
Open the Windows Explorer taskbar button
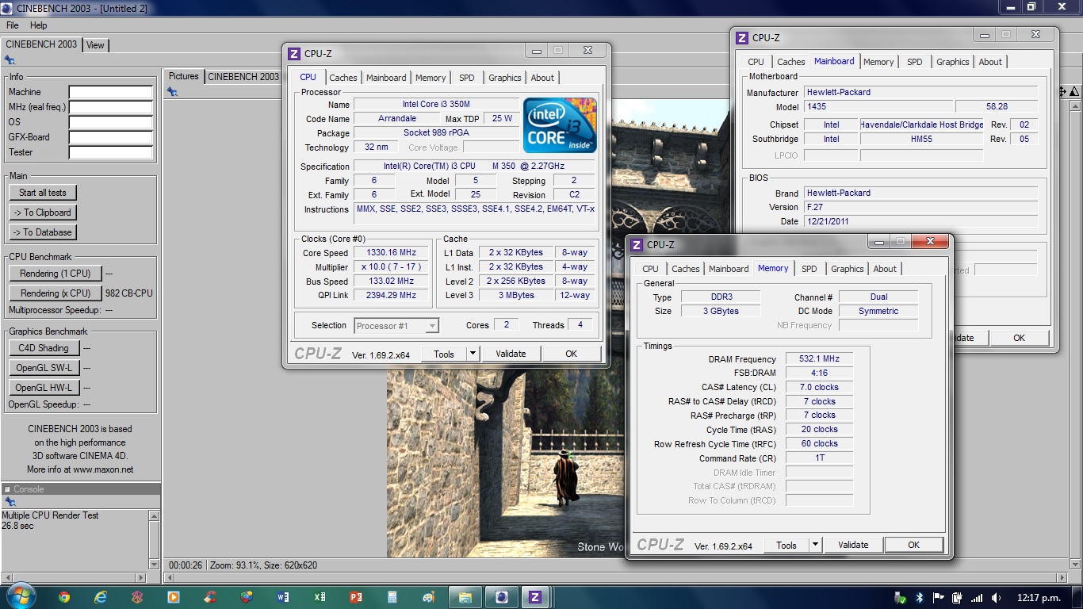(x=465, y=597)
